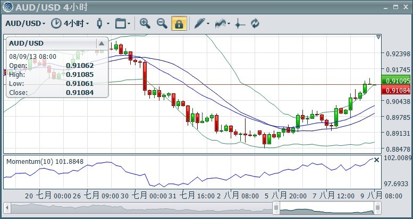The height and width of the screenshot is (219, 413).
Task: Open the indicators icon
Action: click(221, 23)
